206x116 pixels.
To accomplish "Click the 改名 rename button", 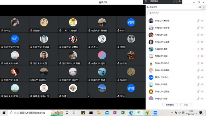I will pyautogui.click(x=186, y=105).
